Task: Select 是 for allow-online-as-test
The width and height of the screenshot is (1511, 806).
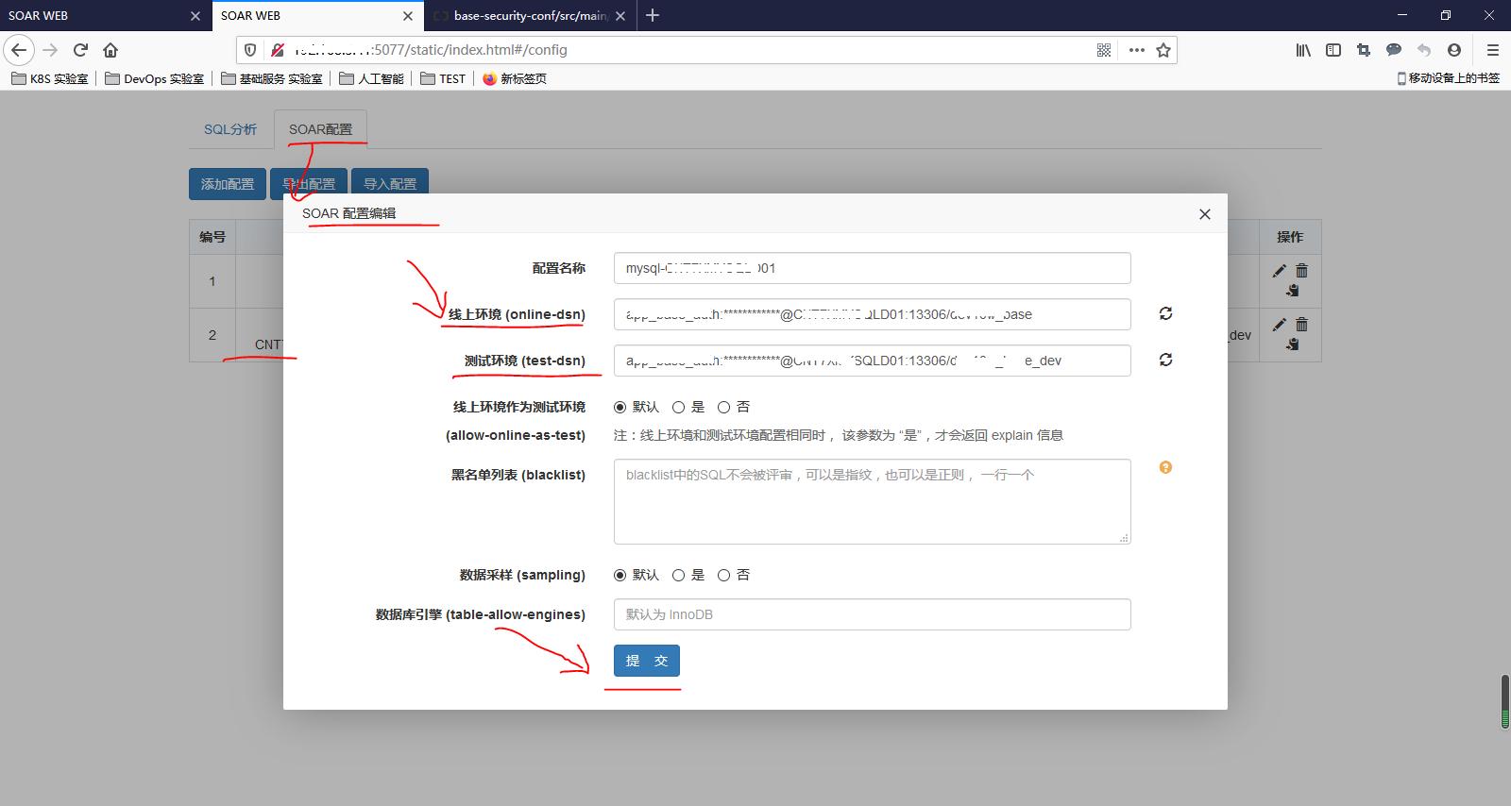Action: (678, 407)
